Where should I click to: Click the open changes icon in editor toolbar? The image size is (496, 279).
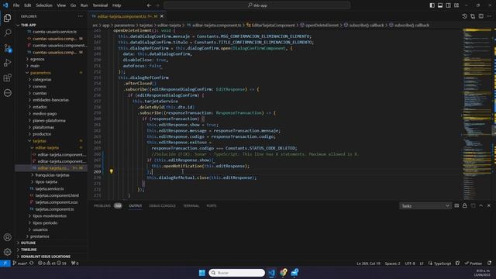pyautogui.click(x=473, y=16)
